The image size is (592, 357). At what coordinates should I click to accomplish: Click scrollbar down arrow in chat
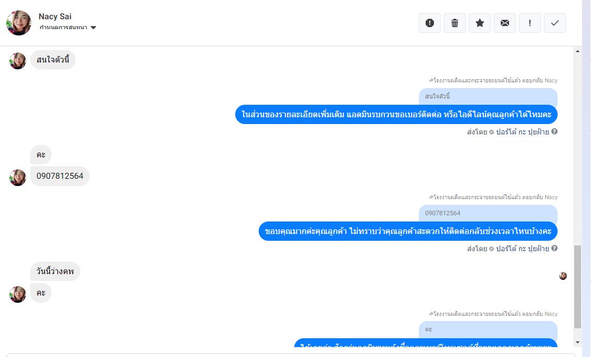tap(577, 342)
